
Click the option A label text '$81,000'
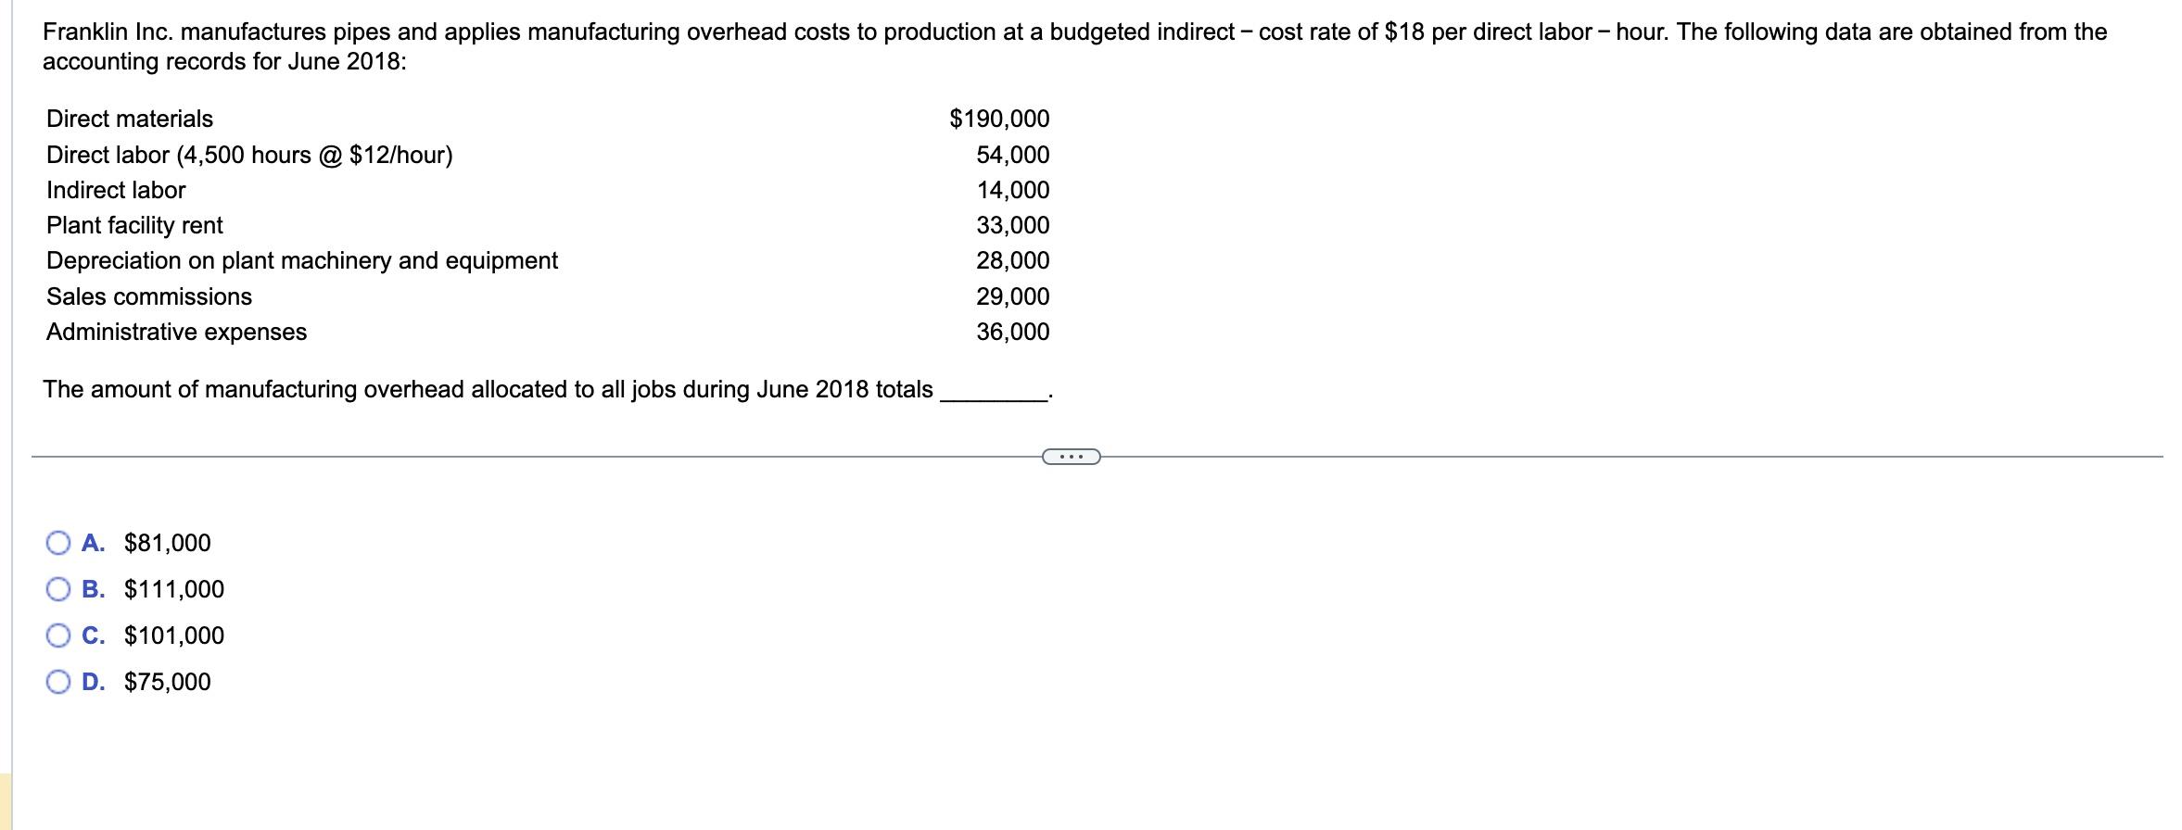point(167,543)
